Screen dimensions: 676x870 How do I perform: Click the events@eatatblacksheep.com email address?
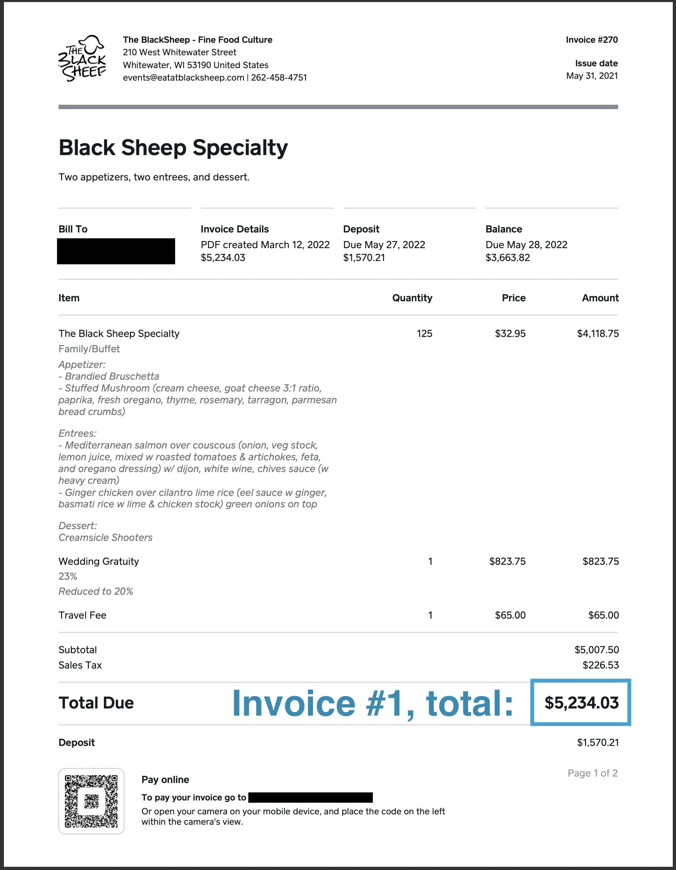tap(183, 78)
